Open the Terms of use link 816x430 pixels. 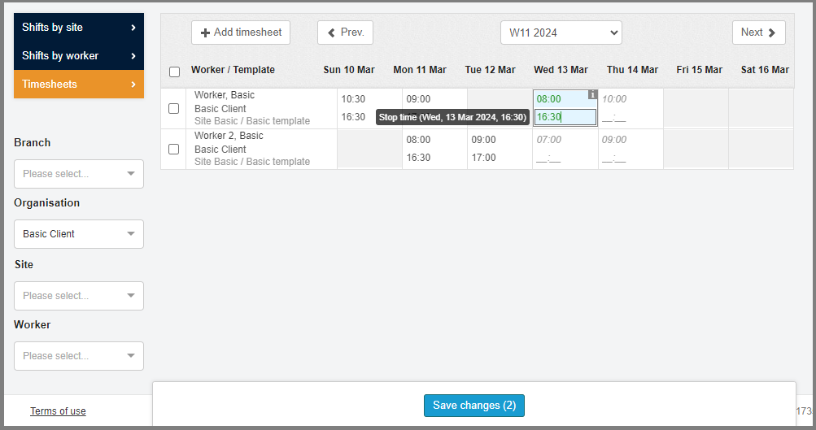point(58,411)
